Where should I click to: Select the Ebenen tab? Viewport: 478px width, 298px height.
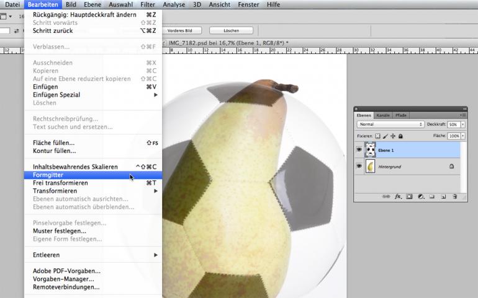[x=364, y=115]
